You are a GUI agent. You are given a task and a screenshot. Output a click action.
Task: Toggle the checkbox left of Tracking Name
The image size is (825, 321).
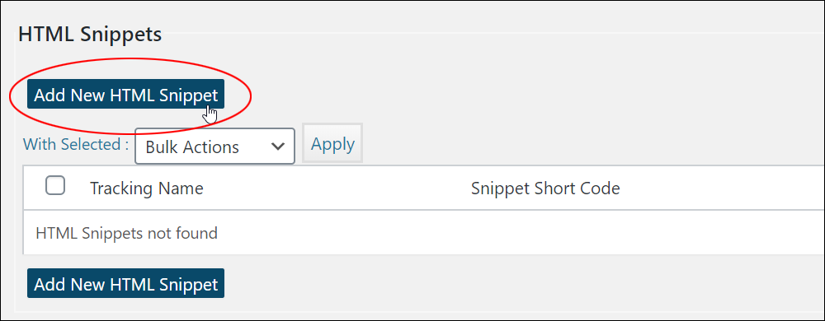coord(55,186)
